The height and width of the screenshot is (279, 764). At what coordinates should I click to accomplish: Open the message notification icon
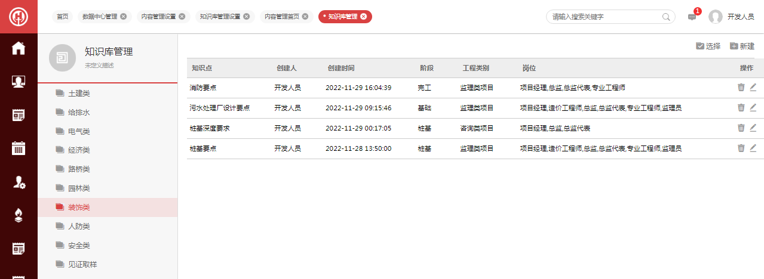pos(692,17)
